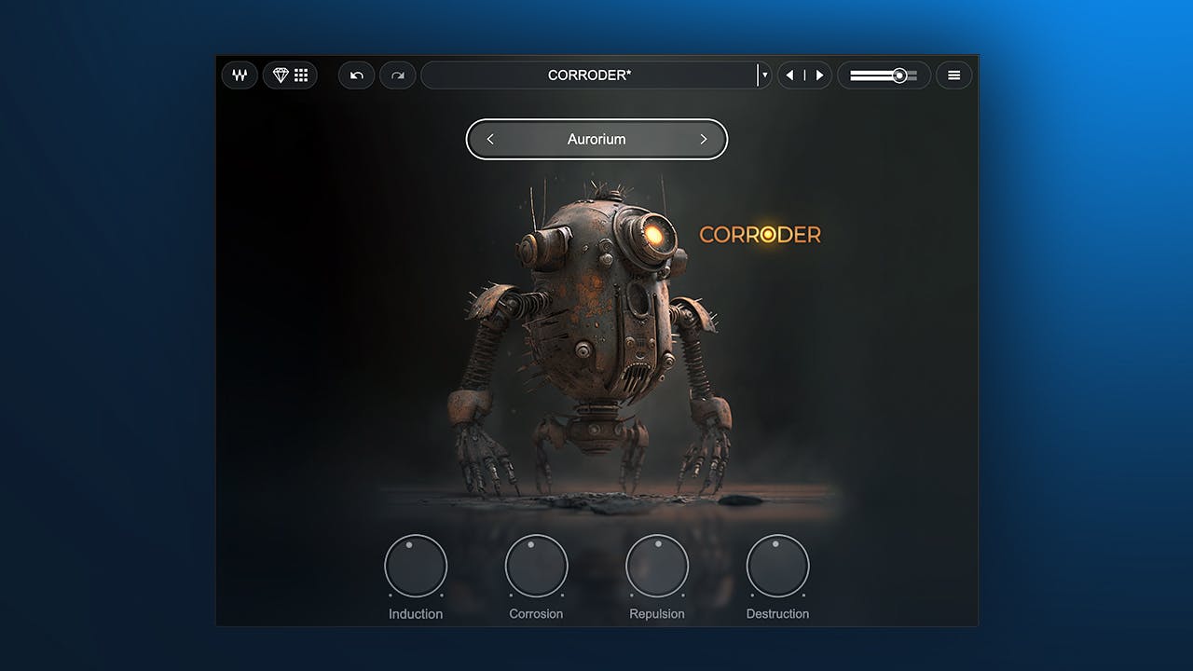The width and height of the screenshot is (1193, 671).
Task: Undo the last change
Action: 356,75
